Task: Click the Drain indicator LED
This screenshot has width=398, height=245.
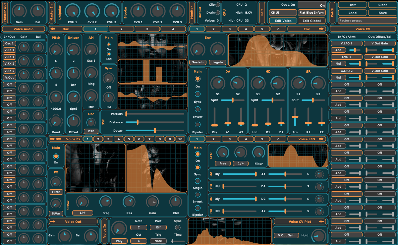Action: coord(218,13)
